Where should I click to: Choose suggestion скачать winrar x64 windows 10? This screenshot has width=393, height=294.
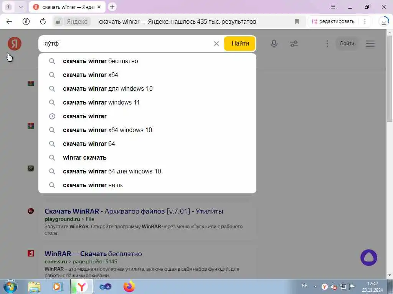click(x=147, y=130)
